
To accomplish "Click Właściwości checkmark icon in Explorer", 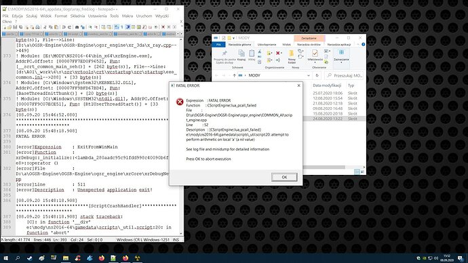I will (x=315, y=53).
